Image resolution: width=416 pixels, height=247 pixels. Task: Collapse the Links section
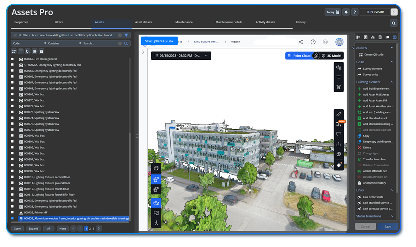pos(392,190)
